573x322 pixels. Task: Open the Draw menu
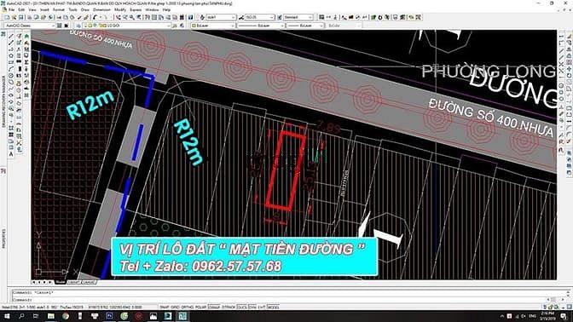[85, 10]
